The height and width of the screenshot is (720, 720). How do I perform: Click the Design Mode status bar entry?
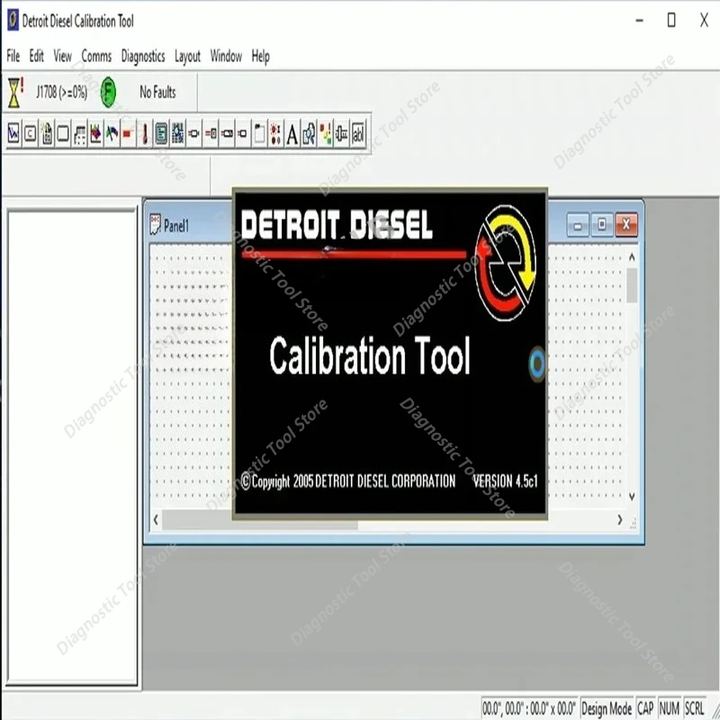[606, 708]
